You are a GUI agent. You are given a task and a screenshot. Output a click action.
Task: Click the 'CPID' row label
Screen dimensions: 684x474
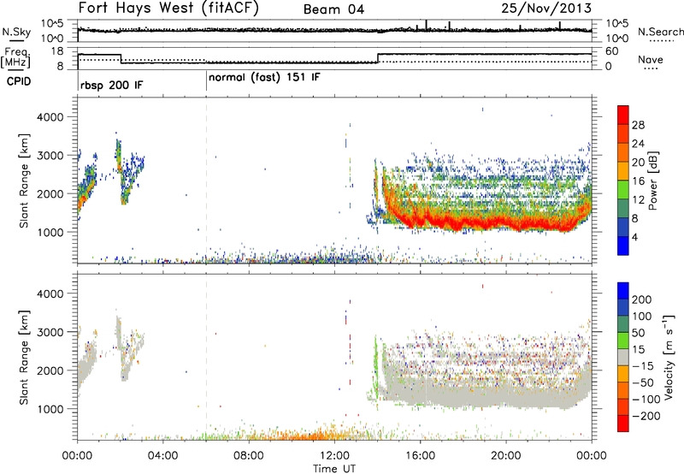point(19,81)
